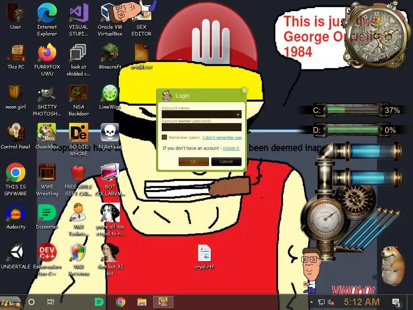This screenshot has height=310, width=413.
Task: Open the notification center icon
Action: click(396, 302)
